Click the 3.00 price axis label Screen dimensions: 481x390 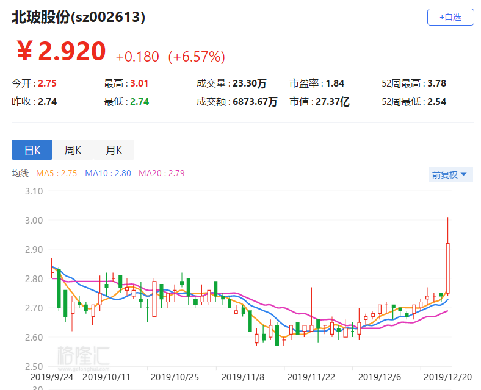point(34,221)
